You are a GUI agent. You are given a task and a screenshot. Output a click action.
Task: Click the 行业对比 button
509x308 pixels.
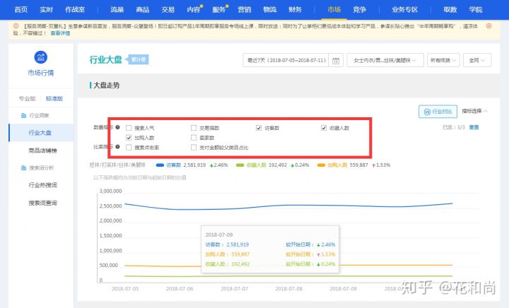437,112
